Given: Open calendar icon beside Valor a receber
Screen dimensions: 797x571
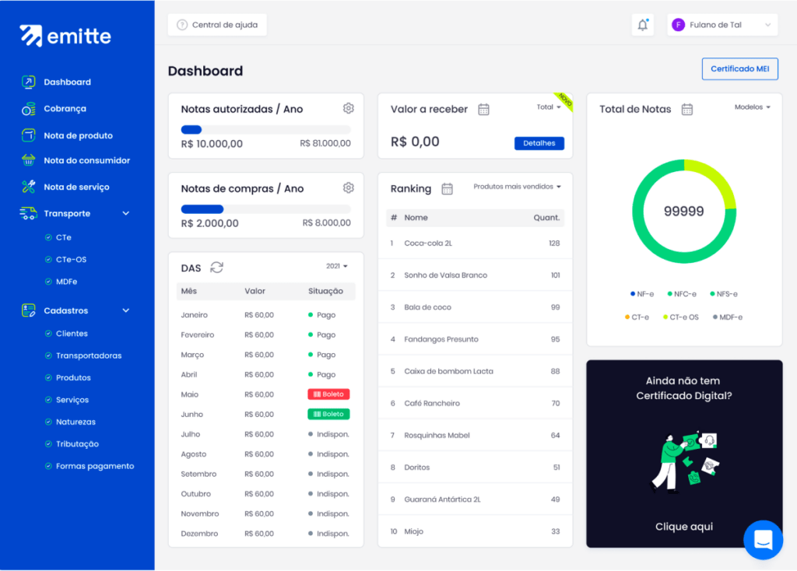Looking at the screenshot, I should 483,109.
